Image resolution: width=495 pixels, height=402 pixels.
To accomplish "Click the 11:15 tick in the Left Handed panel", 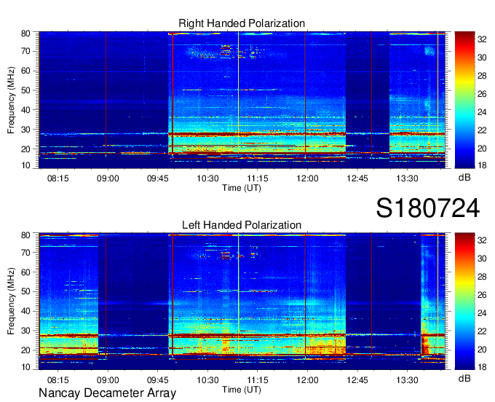I will pyautogui.click(x=258, y=380).
